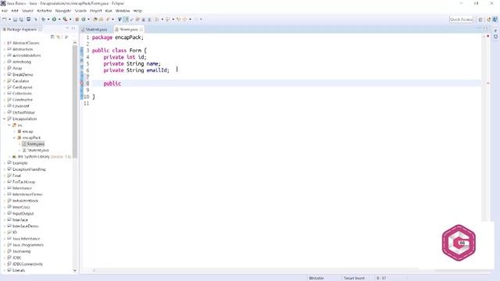Open the New Java Class dropdown arrow
The height and width of the screenshot is (281, 500).
coord(88,20)
